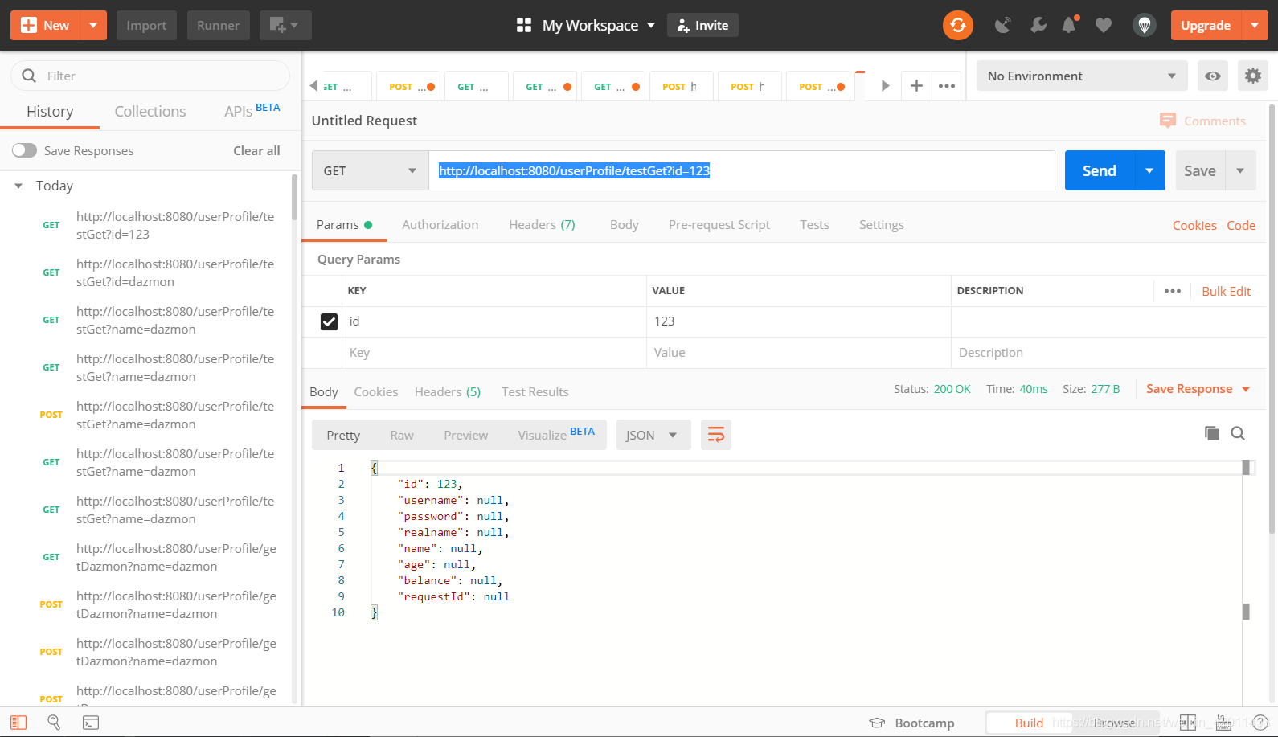Open the request Settings tab
The height and width of the screenshot is (737, 1278).
[x=881, y=225]
